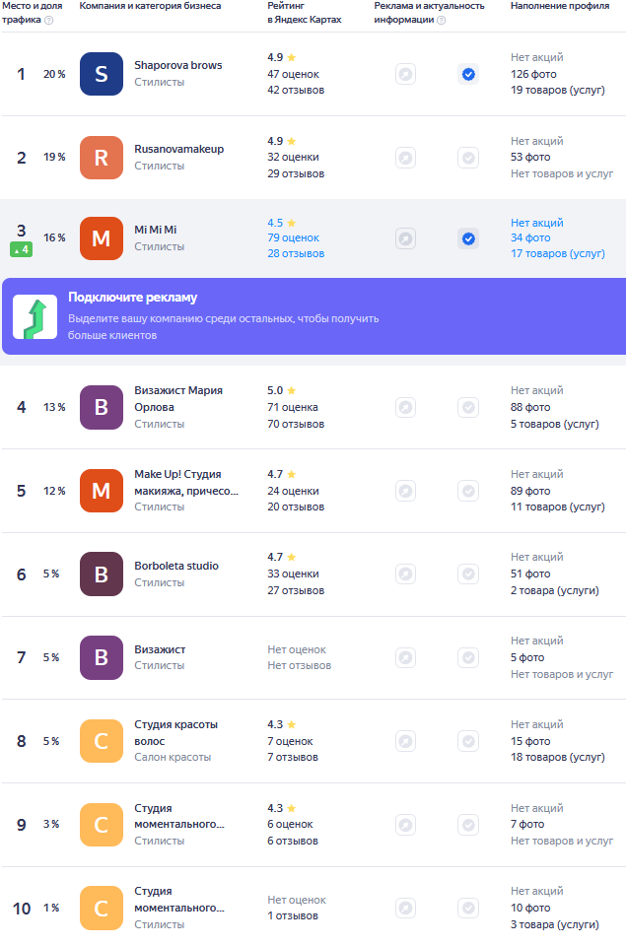626x946 pixels.
Task: Click the category label 'Салон красоты'
Action: tap(173, 757)
